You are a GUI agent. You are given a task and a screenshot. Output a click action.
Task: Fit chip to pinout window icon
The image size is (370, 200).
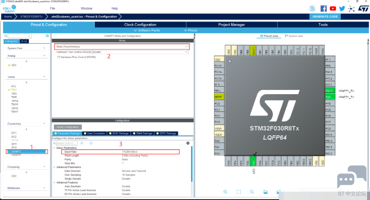[239, 192]
